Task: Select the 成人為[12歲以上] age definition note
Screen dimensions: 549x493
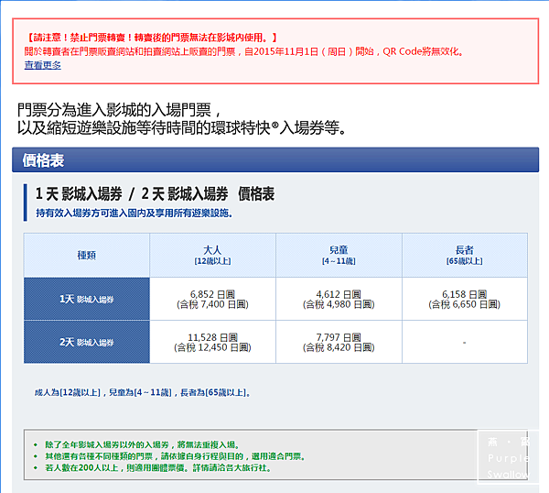Action: [143, 392]
